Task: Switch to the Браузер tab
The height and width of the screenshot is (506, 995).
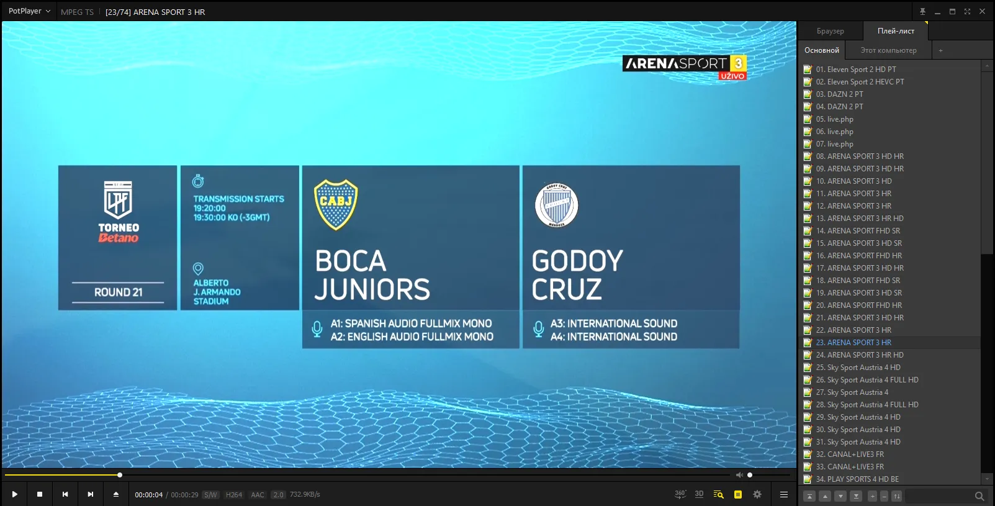Action: tap(830, 31)
